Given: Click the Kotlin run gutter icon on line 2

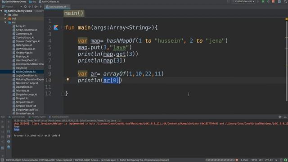Looking at the screenshot, I should pos(56,27).
